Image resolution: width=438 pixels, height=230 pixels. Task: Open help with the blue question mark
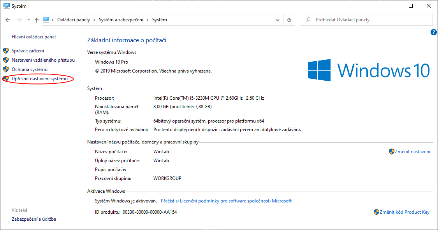coord(434,33)
